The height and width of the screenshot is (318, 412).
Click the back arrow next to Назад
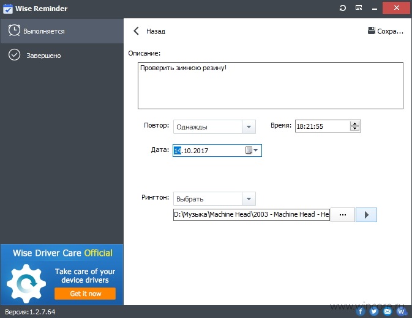point(136,31)
